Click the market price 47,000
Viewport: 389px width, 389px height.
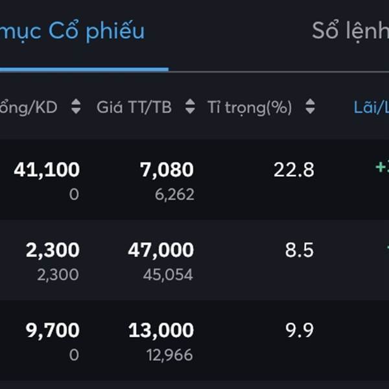[x=161, y=250]
